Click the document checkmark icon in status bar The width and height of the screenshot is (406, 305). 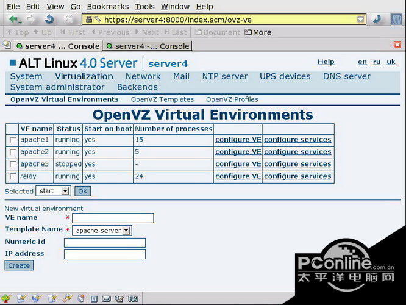point(52,298)
